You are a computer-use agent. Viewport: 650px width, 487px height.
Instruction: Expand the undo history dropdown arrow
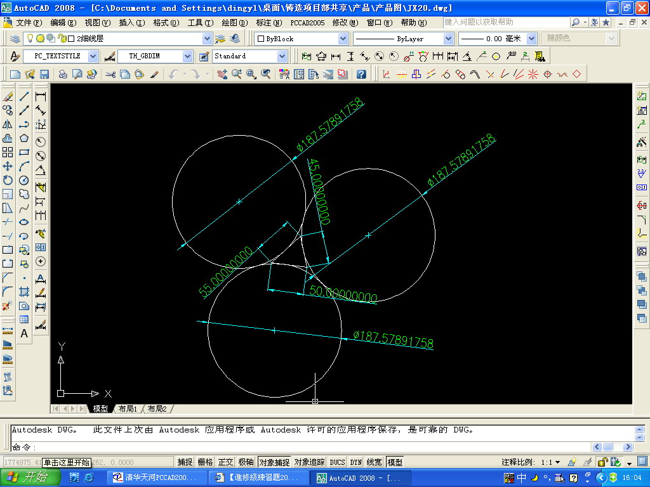185,74
